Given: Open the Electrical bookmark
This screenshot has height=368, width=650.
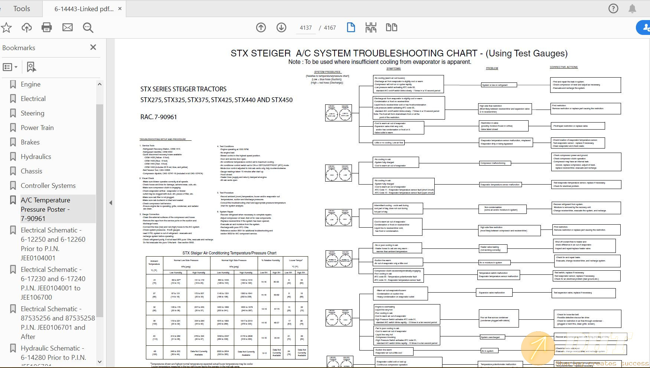Looking at the screenshot, I should tap(33, 99).
